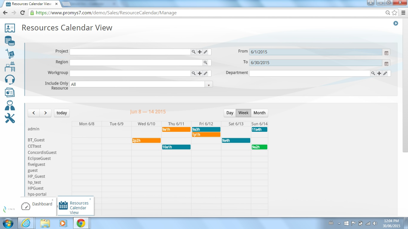
Task: Switch calendar to Day view
Action: [230, 113]
